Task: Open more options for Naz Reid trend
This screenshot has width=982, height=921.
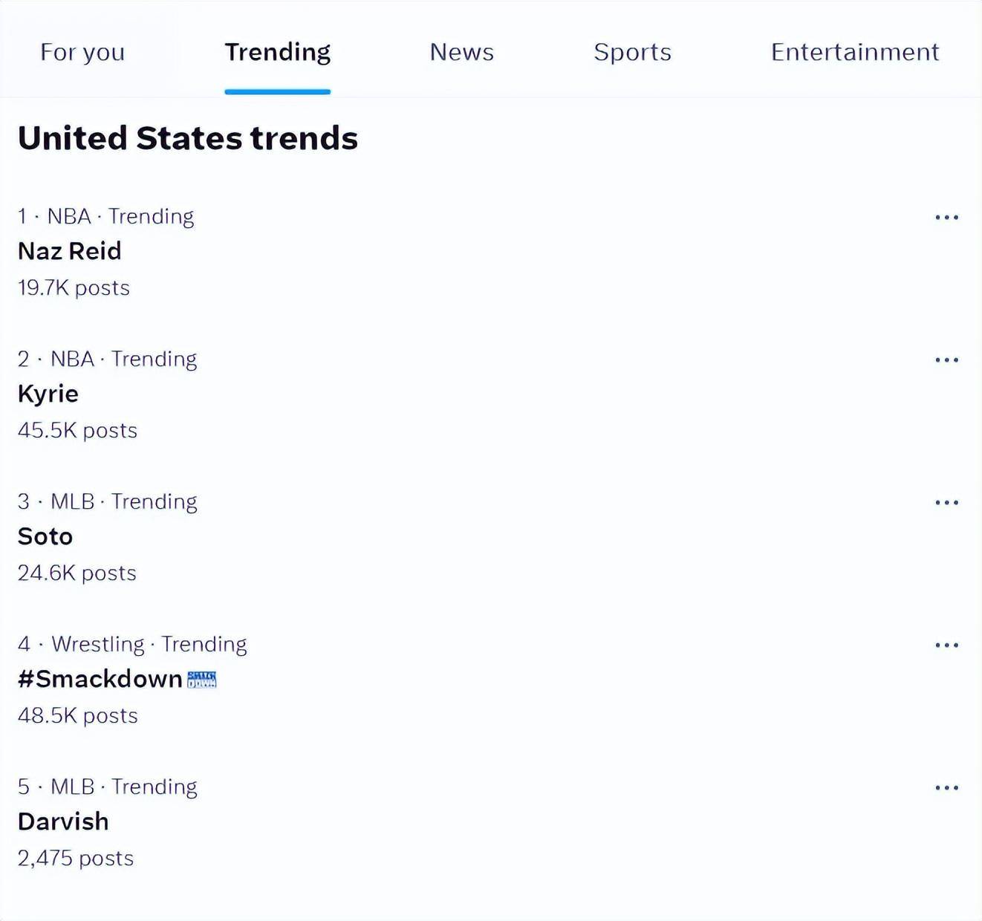Action: click(x=946, y=218)
